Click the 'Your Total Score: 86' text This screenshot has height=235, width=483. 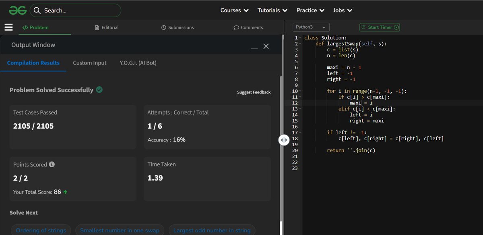[37, 192]
